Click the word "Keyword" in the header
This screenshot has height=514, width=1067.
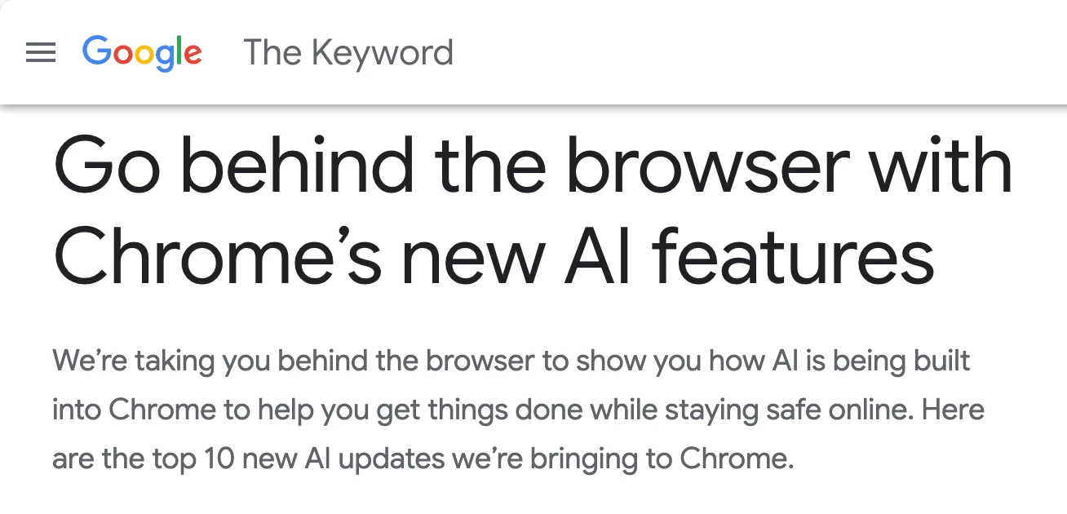[383, 53]
